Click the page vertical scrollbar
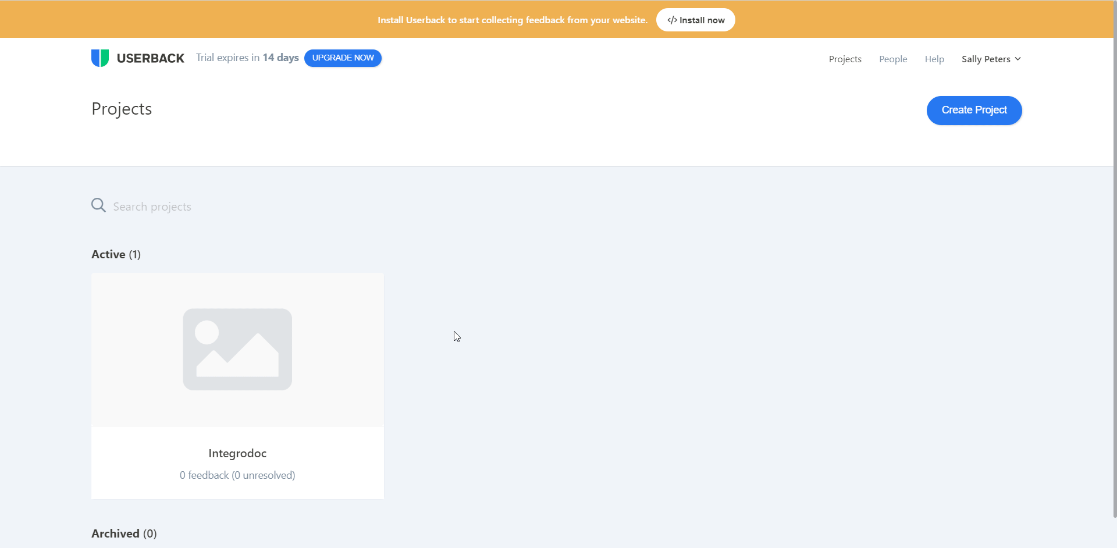 tap(1115, 259)
